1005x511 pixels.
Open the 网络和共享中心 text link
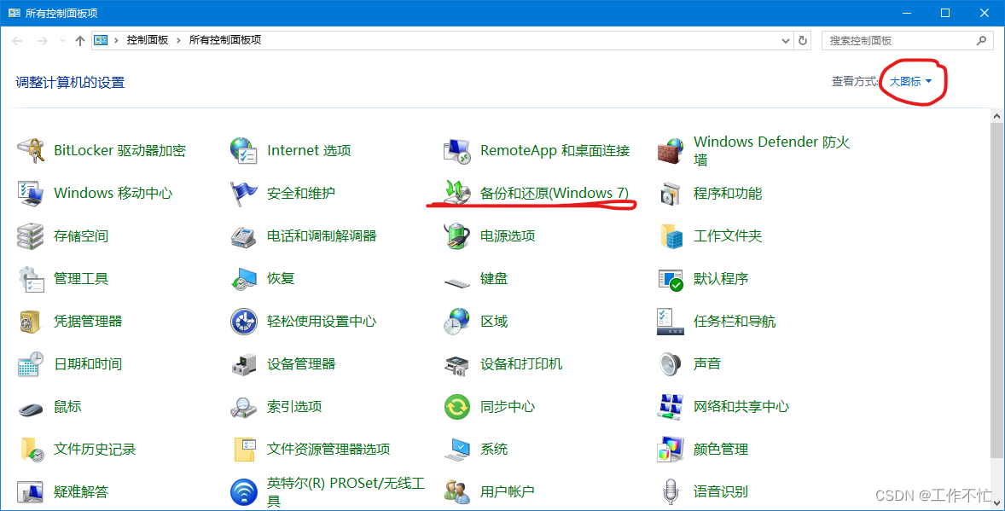741,406
